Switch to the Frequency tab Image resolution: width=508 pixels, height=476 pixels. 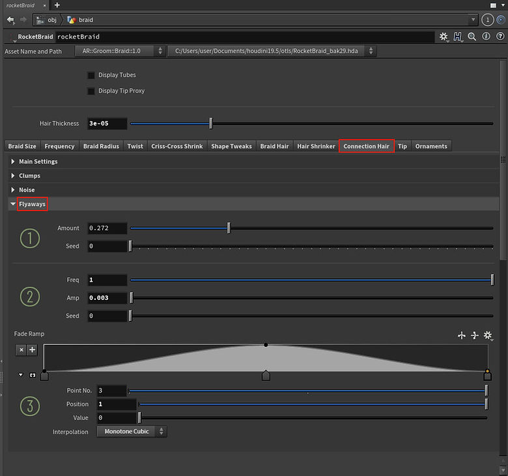60,146
